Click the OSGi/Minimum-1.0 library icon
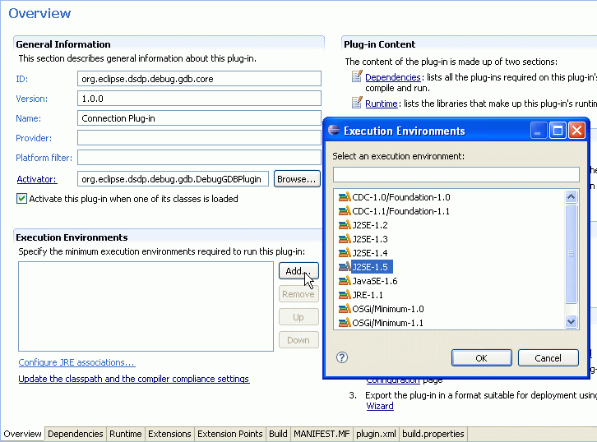Screen dimensions: 597x442 345,309
